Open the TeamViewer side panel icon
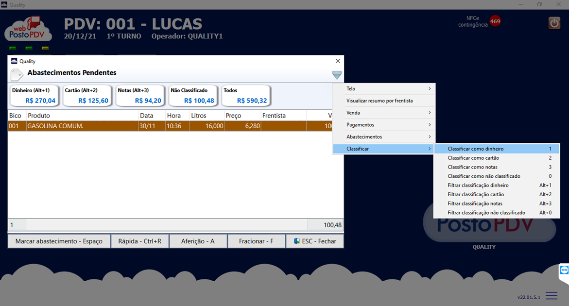This screenshot has height=306, width=569. [x=564, y=270]
